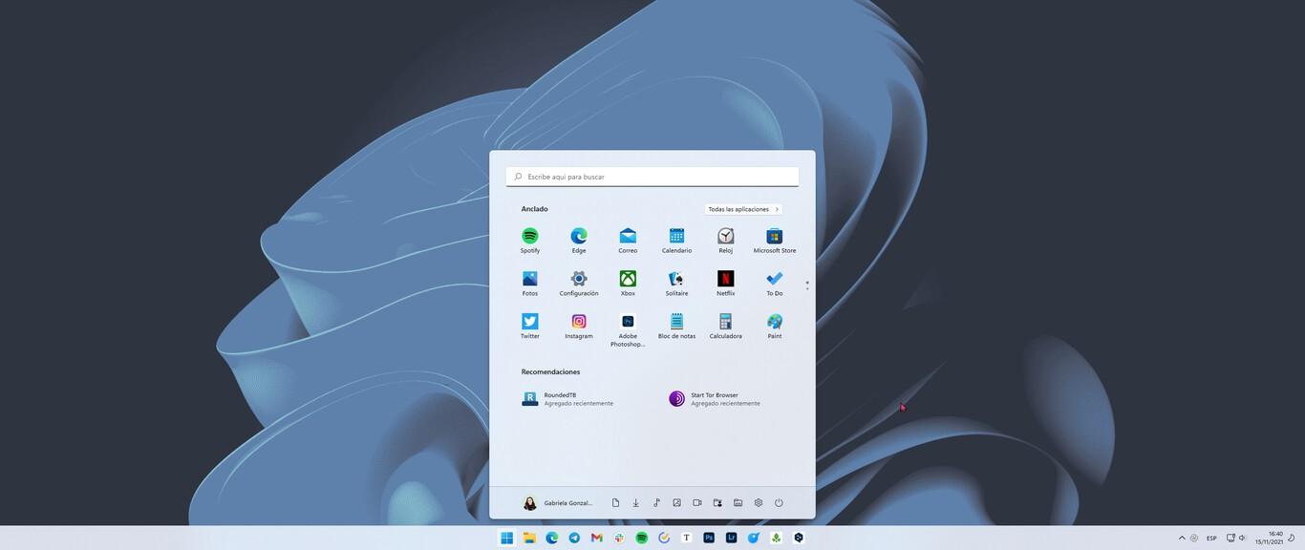Open Photoshop from the taskbar

pos(709,538)
